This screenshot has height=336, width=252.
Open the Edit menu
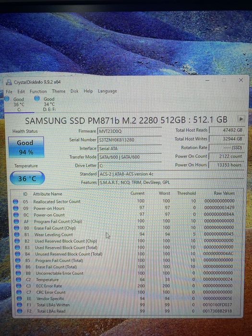point(21,92)
